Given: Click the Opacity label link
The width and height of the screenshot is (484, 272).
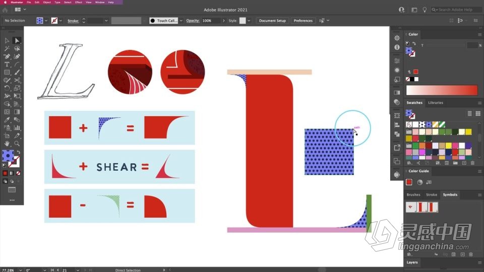Looking at the screenshot, I should click(193, 21).
